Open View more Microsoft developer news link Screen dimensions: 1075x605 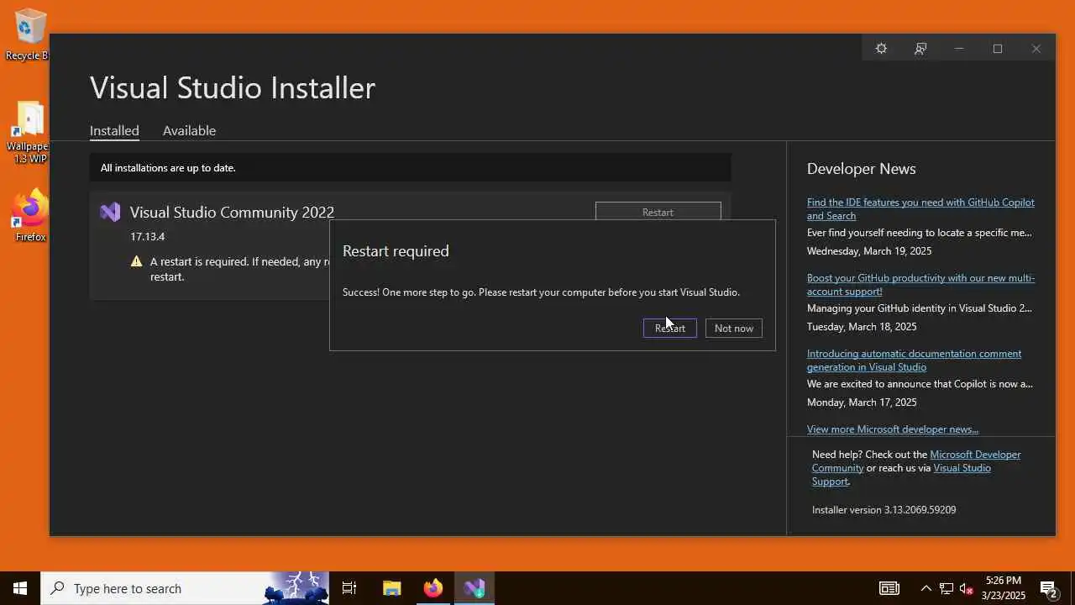(893, 429)
